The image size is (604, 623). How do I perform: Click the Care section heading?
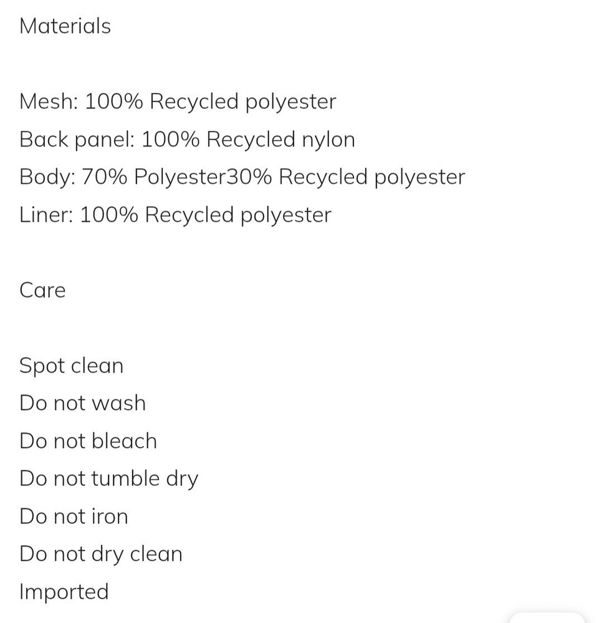click(x=42, y=290)
